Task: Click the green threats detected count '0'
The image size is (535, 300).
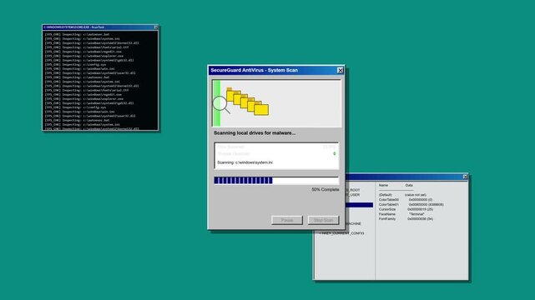Action: [335, 153]
